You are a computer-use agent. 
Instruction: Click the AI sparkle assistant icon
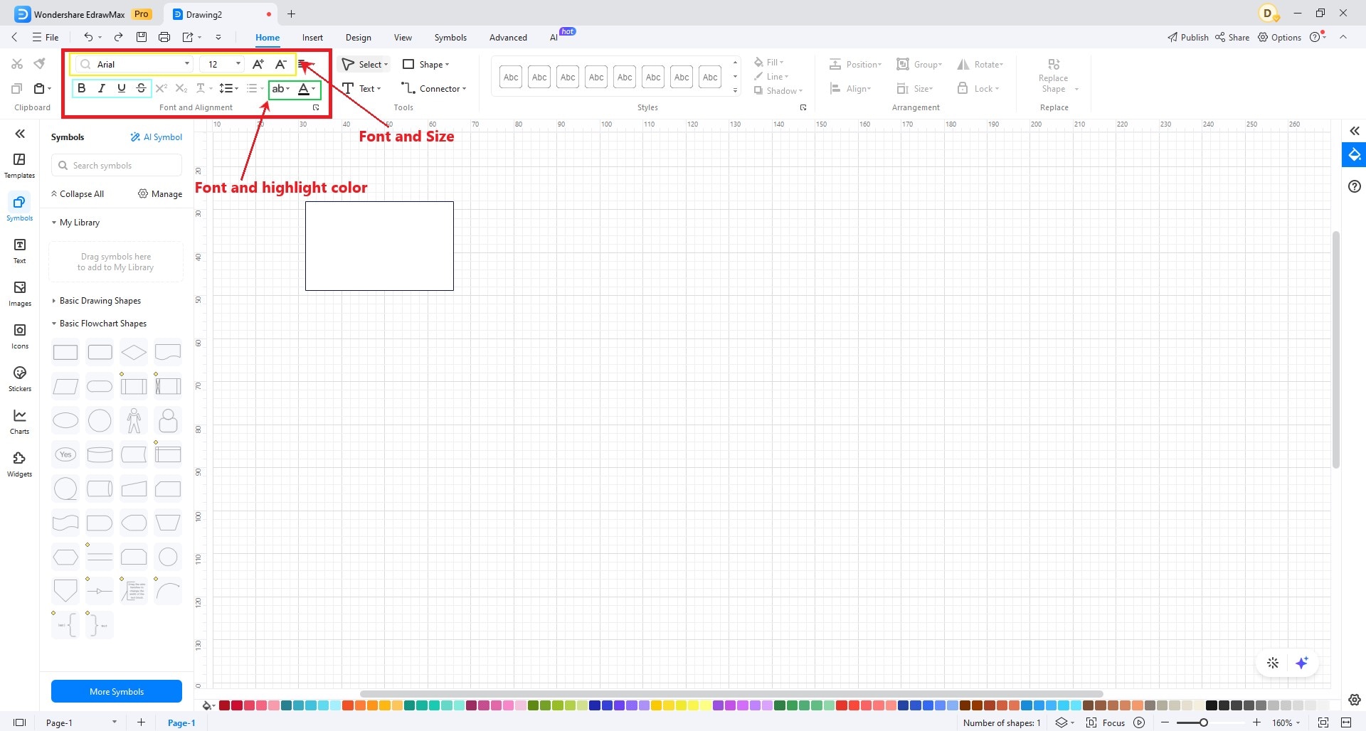tap(1302, 663)
